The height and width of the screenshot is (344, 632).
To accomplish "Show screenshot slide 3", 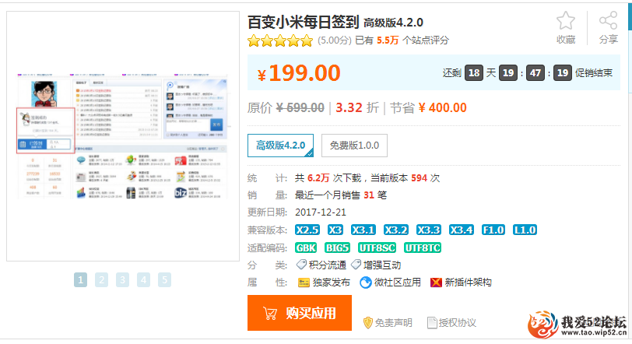I will click(x=122, y=279).
